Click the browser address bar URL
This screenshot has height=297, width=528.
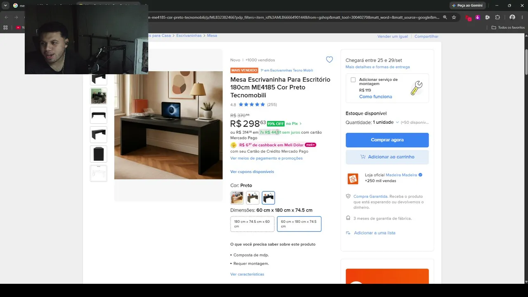293,17
